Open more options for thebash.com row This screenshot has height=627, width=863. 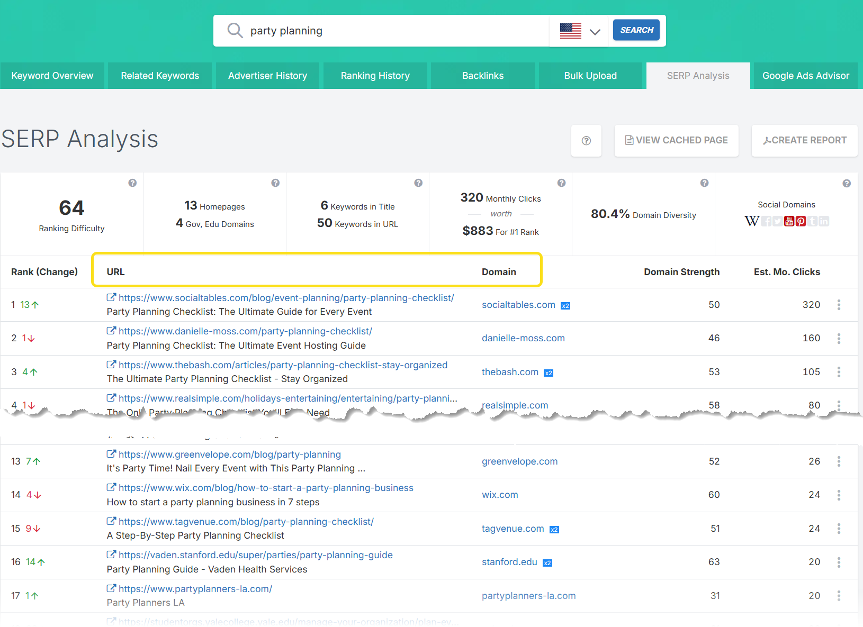click(x=839, y=372)
